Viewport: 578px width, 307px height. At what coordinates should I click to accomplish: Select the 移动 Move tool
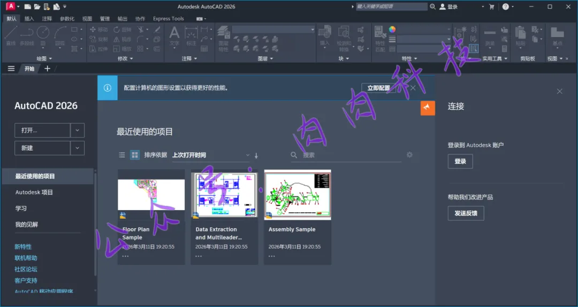pyautogui.click(x=98, y=29)
